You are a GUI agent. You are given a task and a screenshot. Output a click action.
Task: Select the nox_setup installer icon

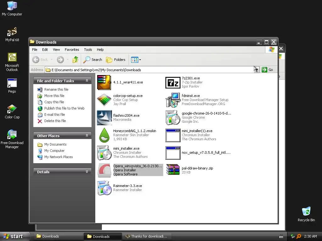(173, 153)
